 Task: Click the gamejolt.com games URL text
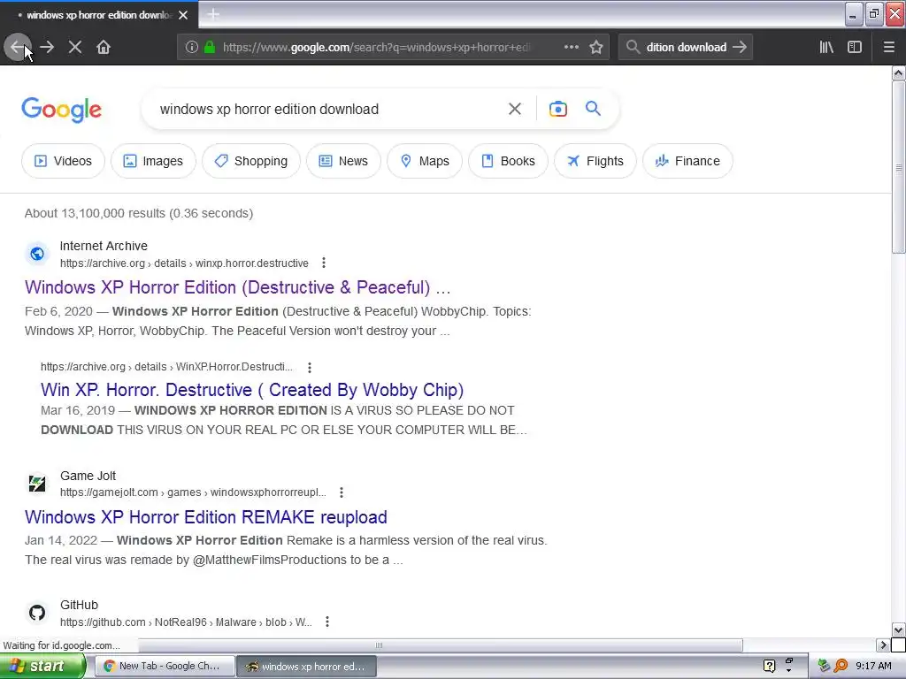tap(193, 492)
